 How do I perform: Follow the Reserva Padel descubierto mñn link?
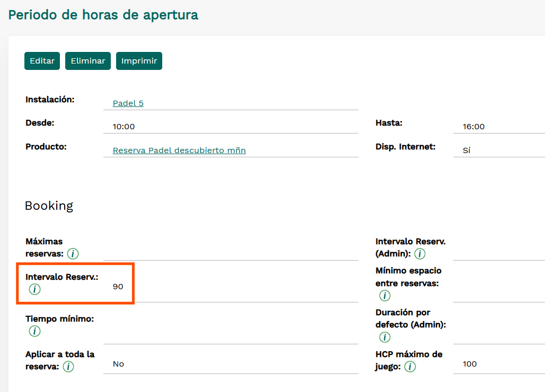[179, 150]
